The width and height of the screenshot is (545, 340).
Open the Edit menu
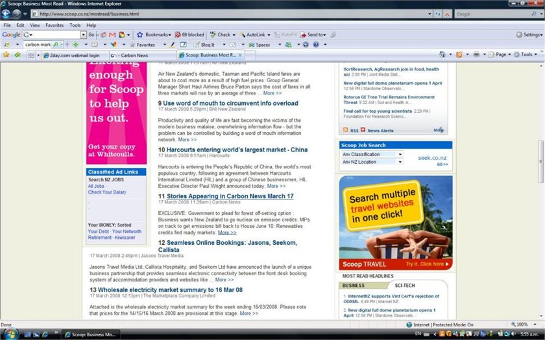tap(21, 25)
